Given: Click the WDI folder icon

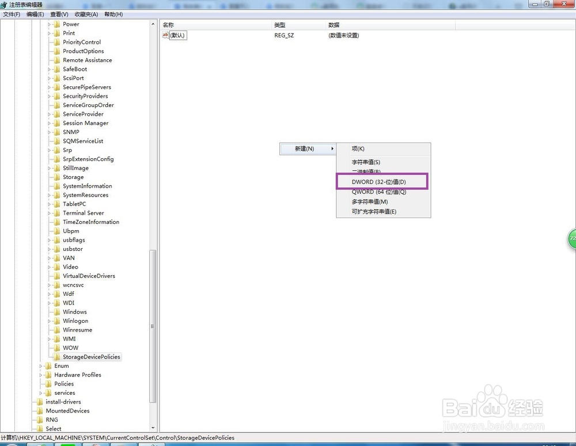Looking at the screenshot, I should (x=56, y=303).
